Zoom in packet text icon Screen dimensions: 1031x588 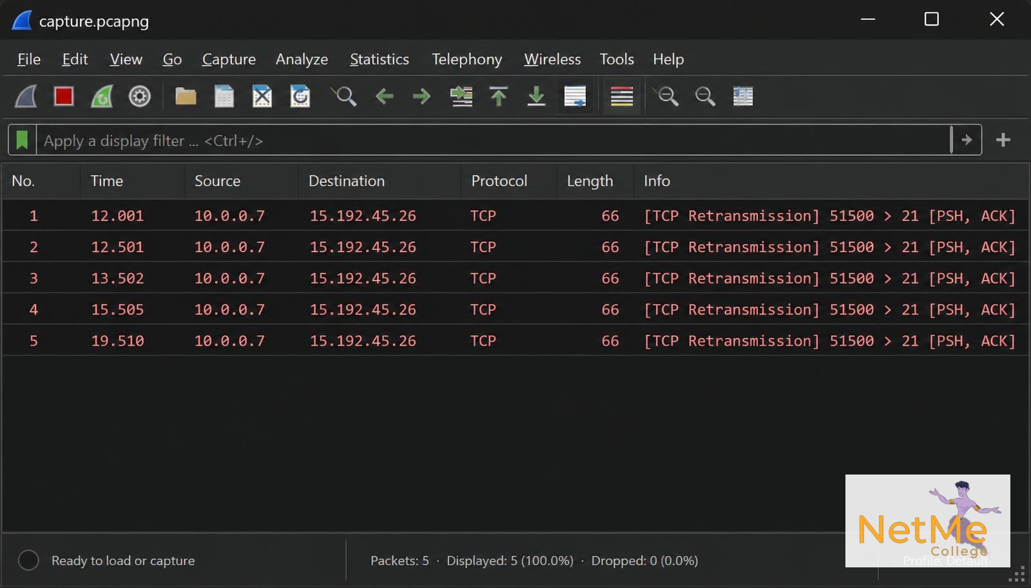[x=667, y=97]
